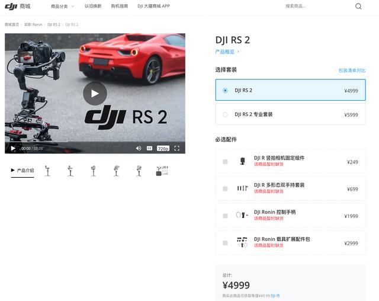Open the package contents thumbnail
379x301 pixels.
[162, 171]
